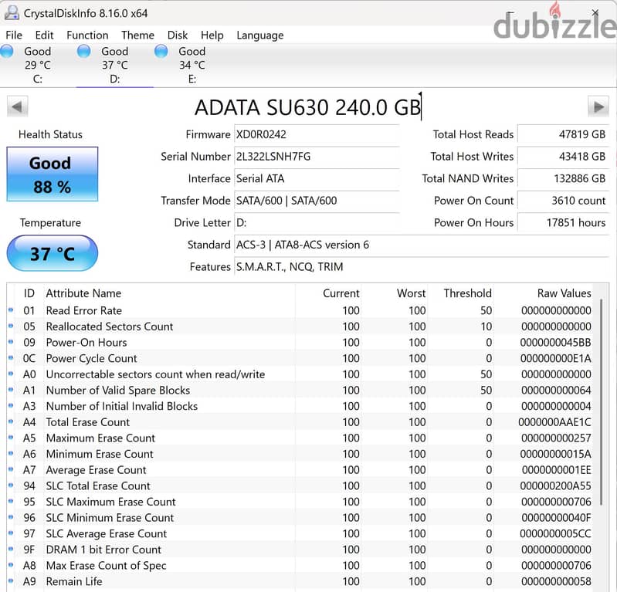
Task: Click the Worst column header
Action: [x=411, y=293]
